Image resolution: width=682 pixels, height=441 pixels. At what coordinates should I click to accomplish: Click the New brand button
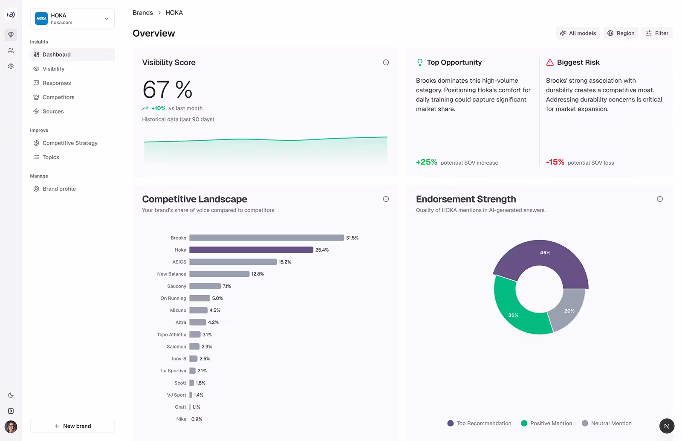pos(72,426)
